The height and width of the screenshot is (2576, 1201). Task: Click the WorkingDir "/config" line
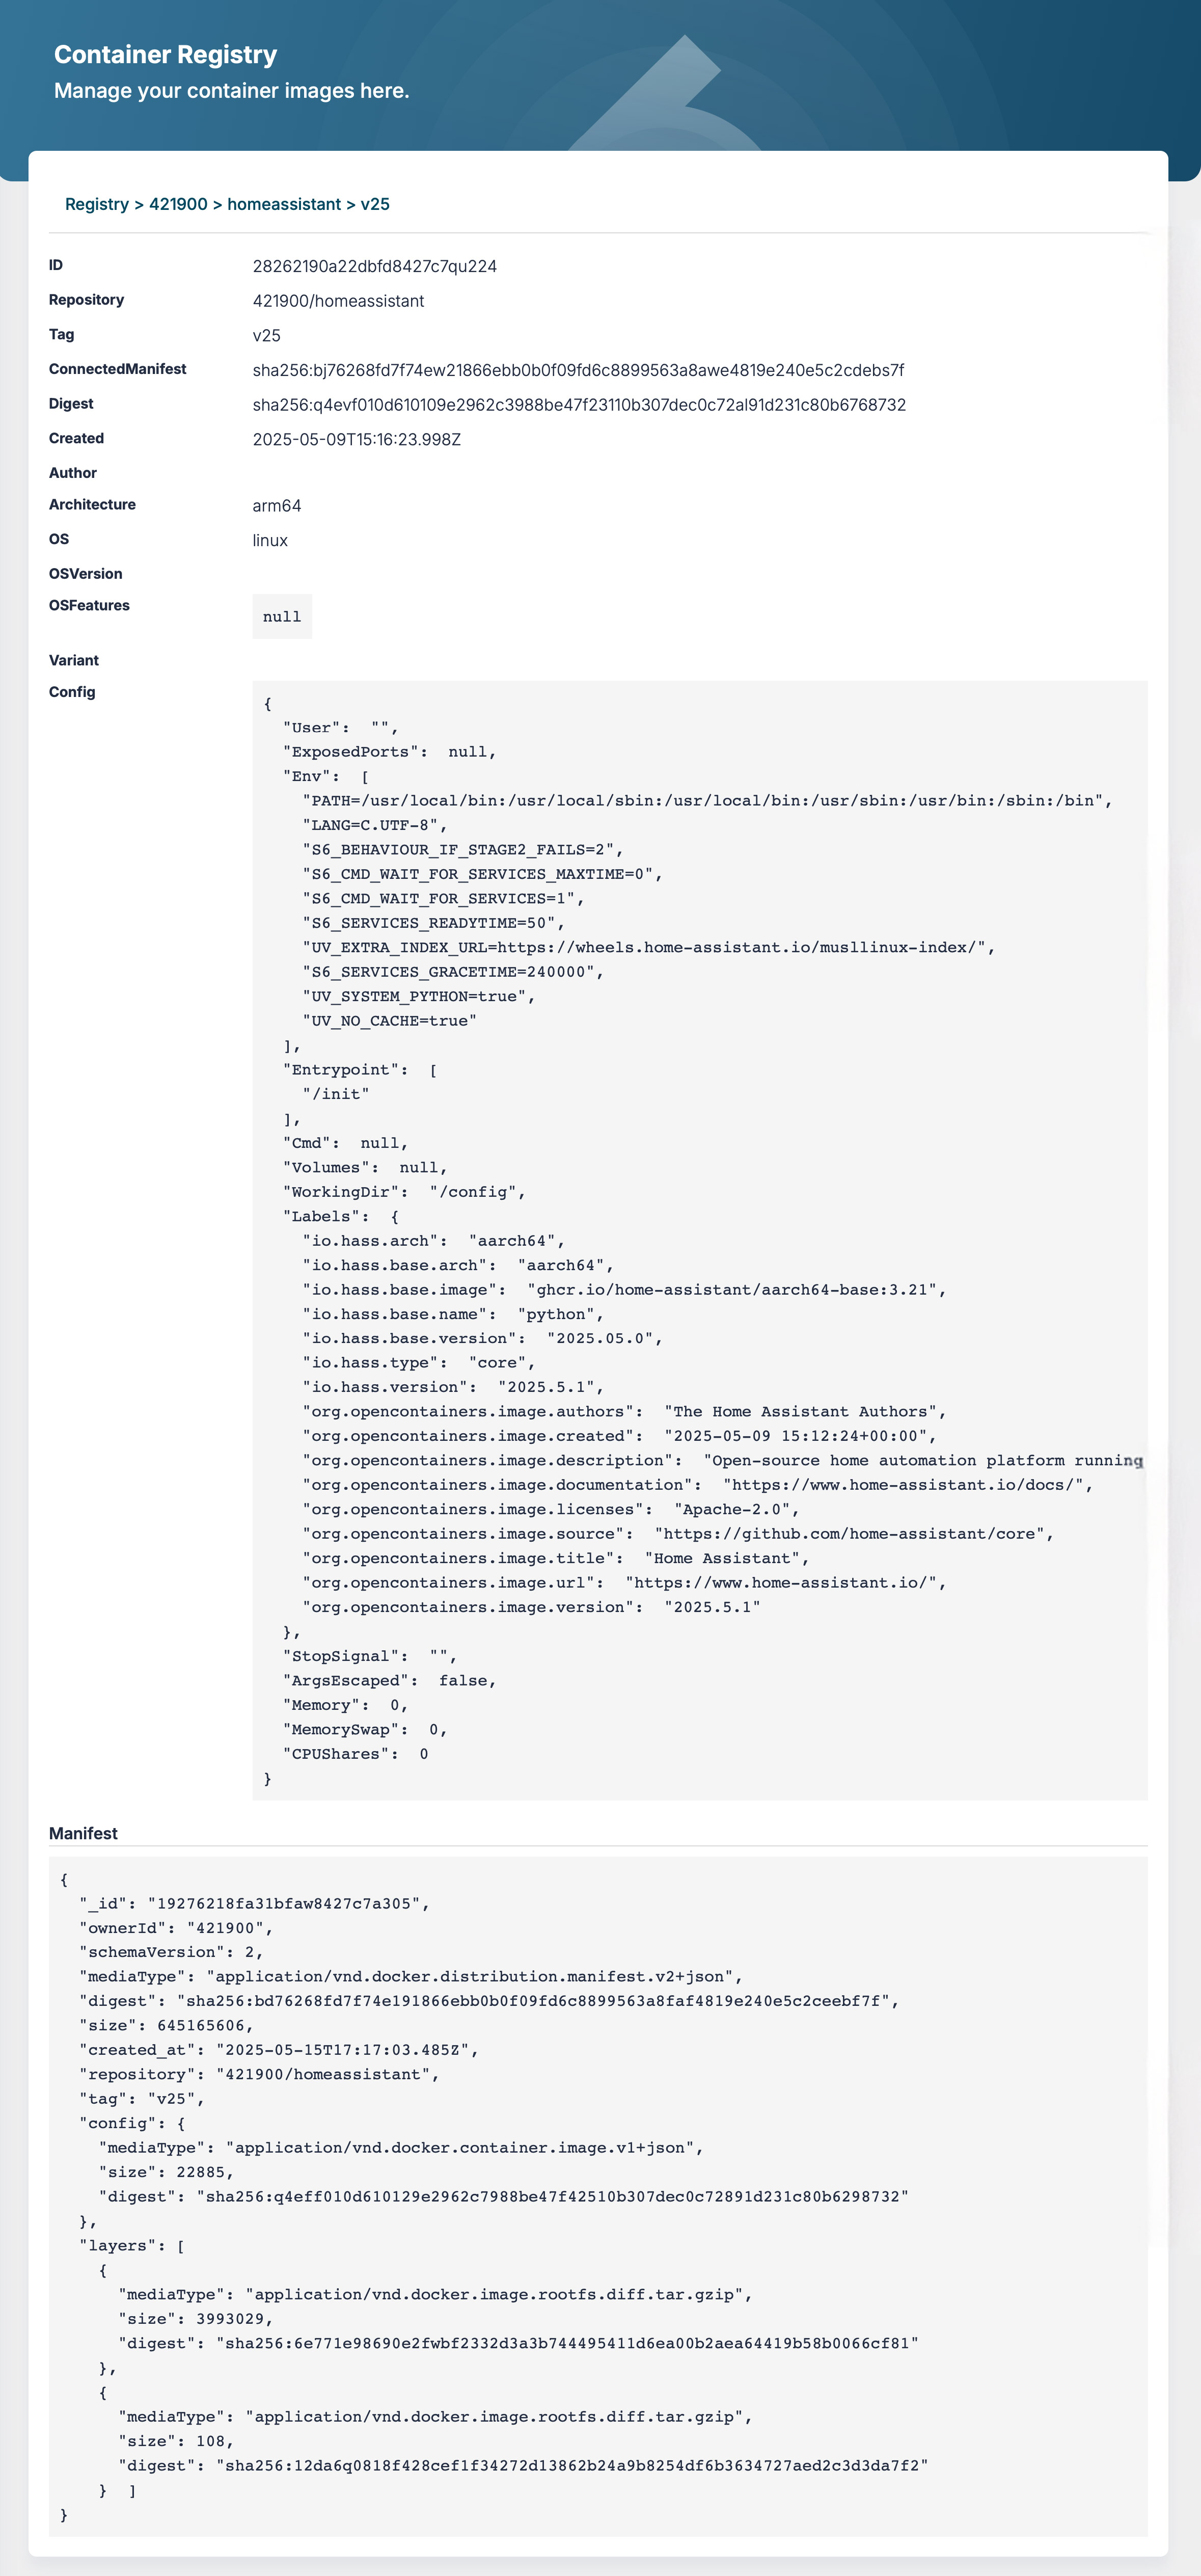tap(404, 1192)
